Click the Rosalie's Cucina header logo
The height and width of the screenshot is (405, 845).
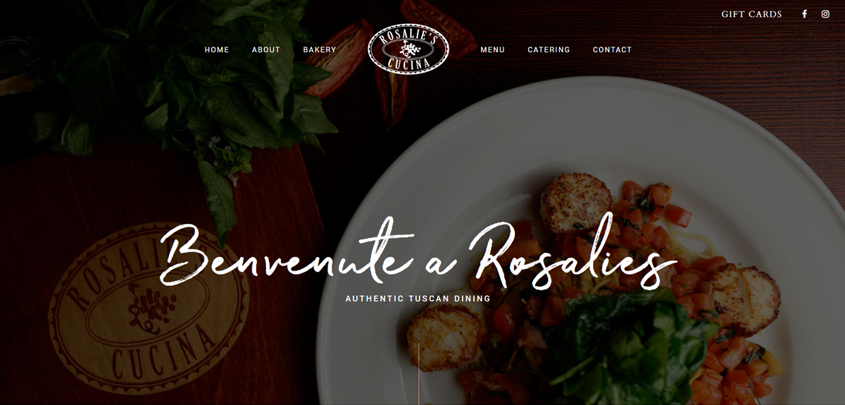point(408,49)
